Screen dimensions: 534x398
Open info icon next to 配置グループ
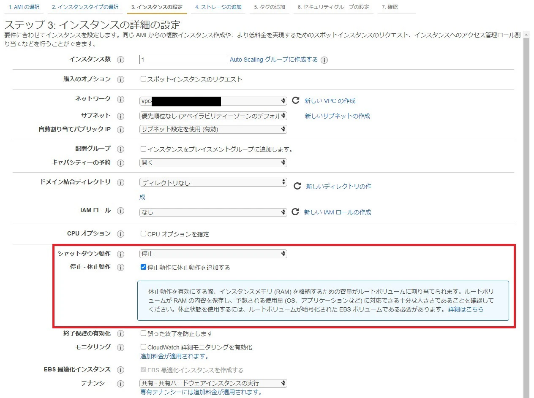coord(120,149)
